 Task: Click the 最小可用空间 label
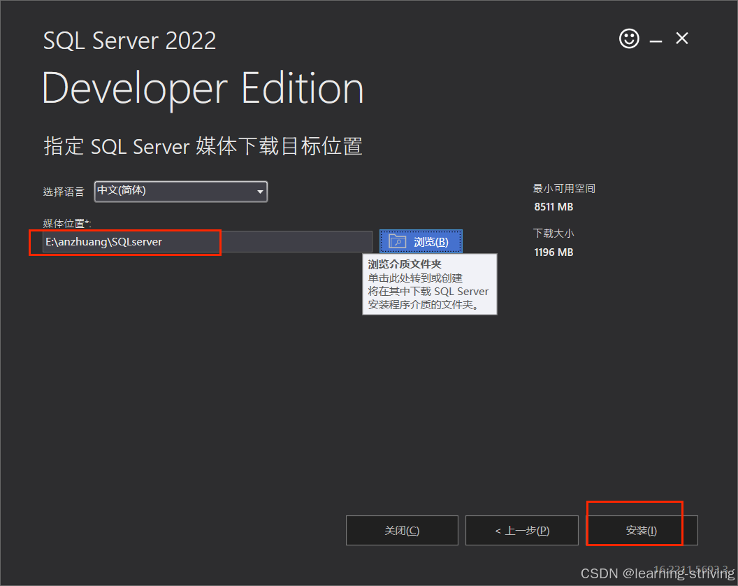tap(564, 188)
